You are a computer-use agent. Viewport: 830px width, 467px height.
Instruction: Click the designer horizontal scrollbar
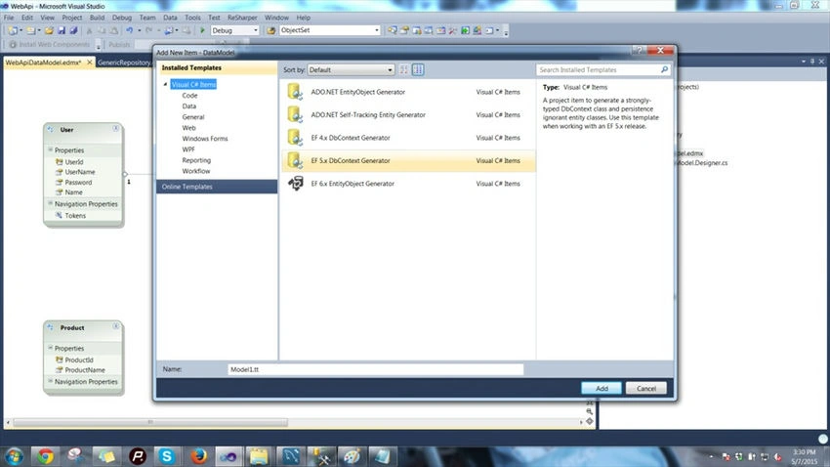150,422
